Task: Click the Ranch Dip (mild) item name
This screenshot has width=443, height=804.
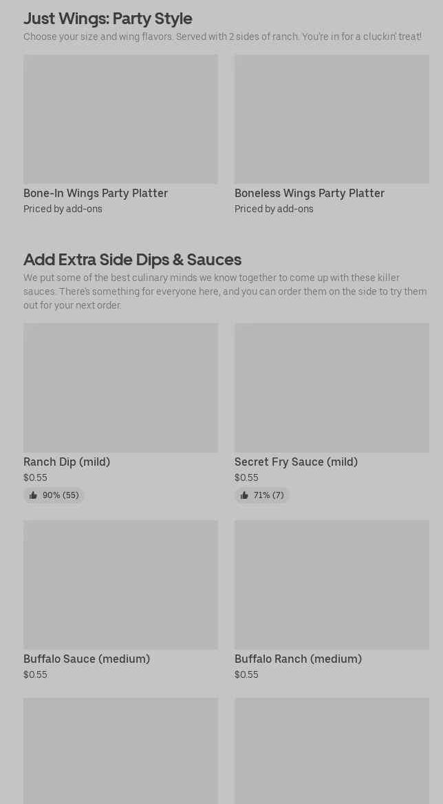Action: (67, 462)
